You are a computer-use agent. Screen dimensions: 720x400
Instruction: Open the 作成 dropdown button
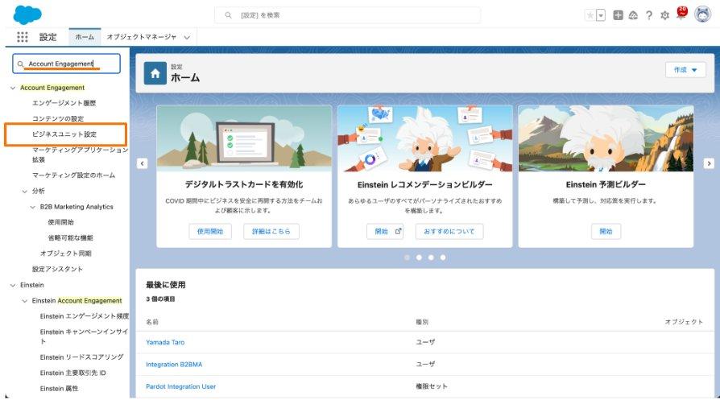click(685, 70)
